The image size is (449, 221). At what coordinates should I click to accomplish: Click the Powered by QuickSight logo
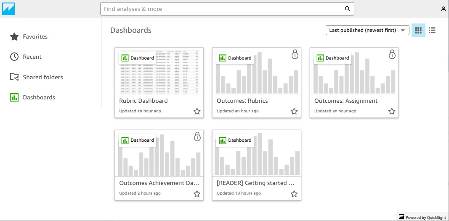click(x=401, y=217)
